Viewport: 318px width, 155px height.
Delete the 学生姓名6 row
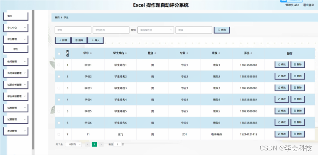[298, 123]
